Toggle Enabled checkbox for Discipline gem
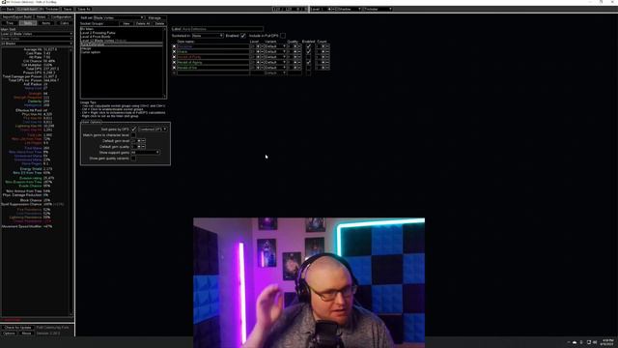Viewport: 618px width, 348px height. coord(309,46)
